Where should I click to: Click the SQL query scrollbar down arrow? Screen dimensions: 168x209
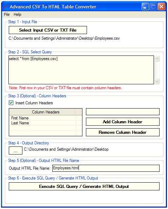click(x=157, y=81)
